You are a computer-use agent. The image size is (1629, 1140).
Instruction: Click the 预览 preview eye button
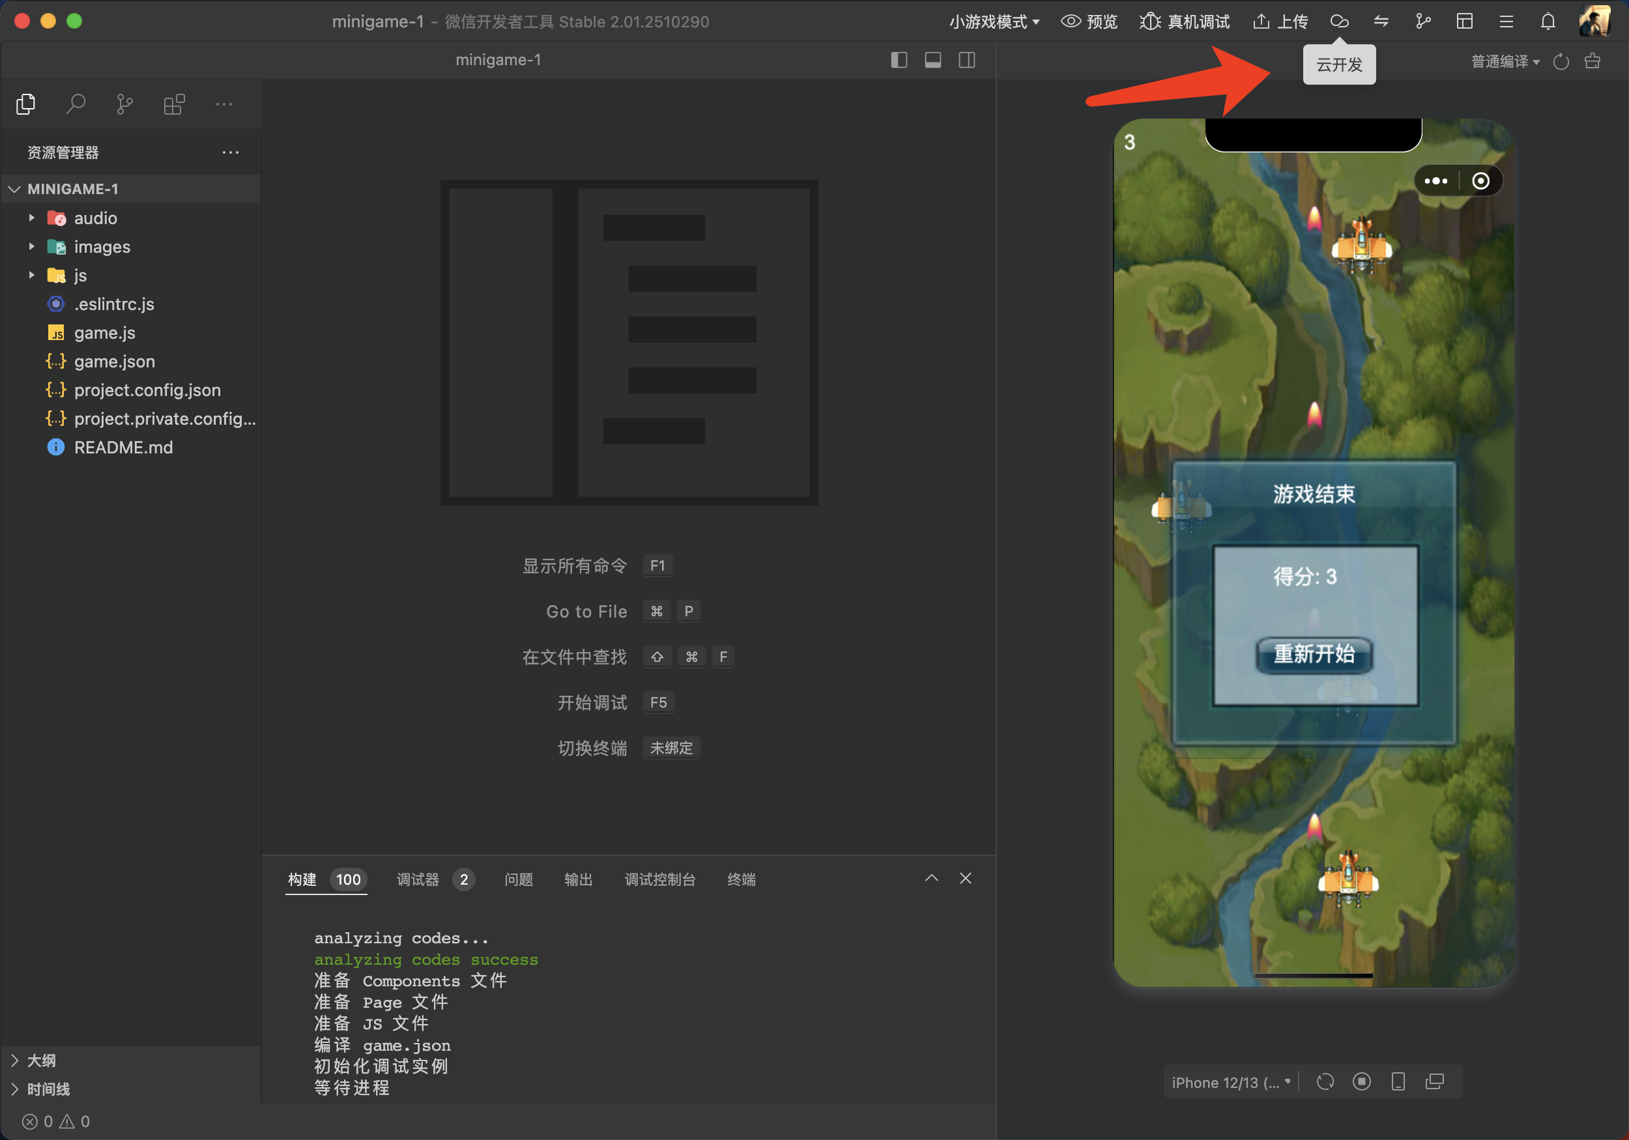pos(1089,21)
